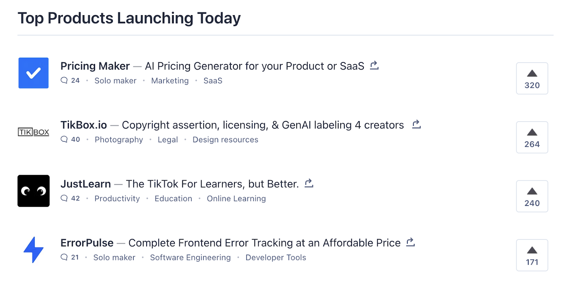Open the Developer Tools topic link
563x284 pixels.
pyautogui.click(x=276, y=258)
